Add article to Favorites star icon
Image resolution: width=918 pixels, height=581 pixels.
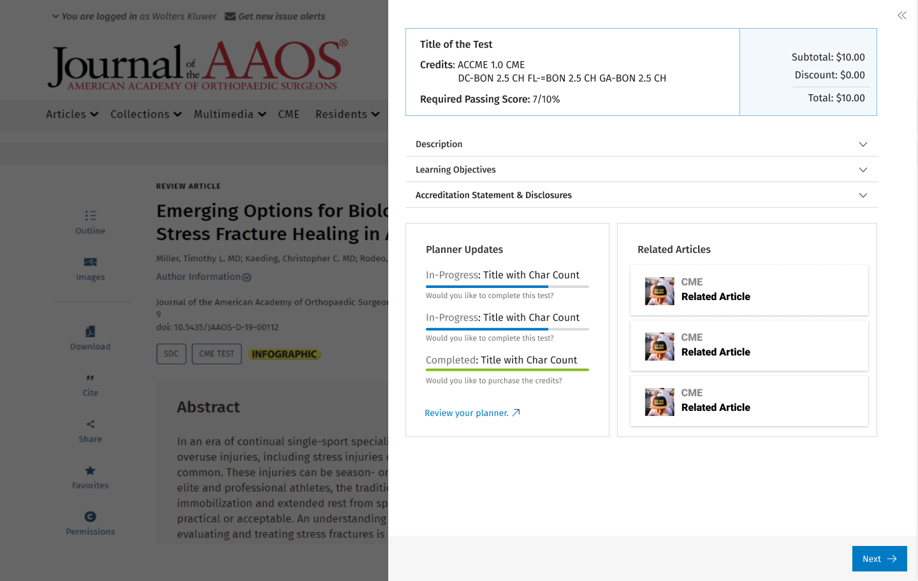coord(91,471)
